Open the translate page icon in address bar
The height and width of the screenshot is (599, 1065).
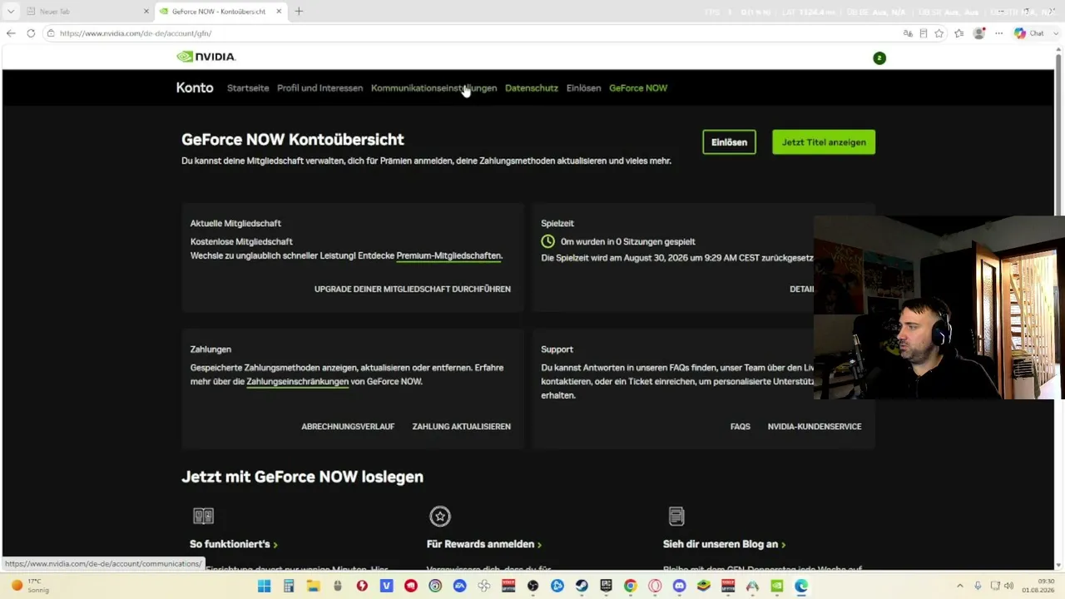pyautogui.click(x=908, y=33)
